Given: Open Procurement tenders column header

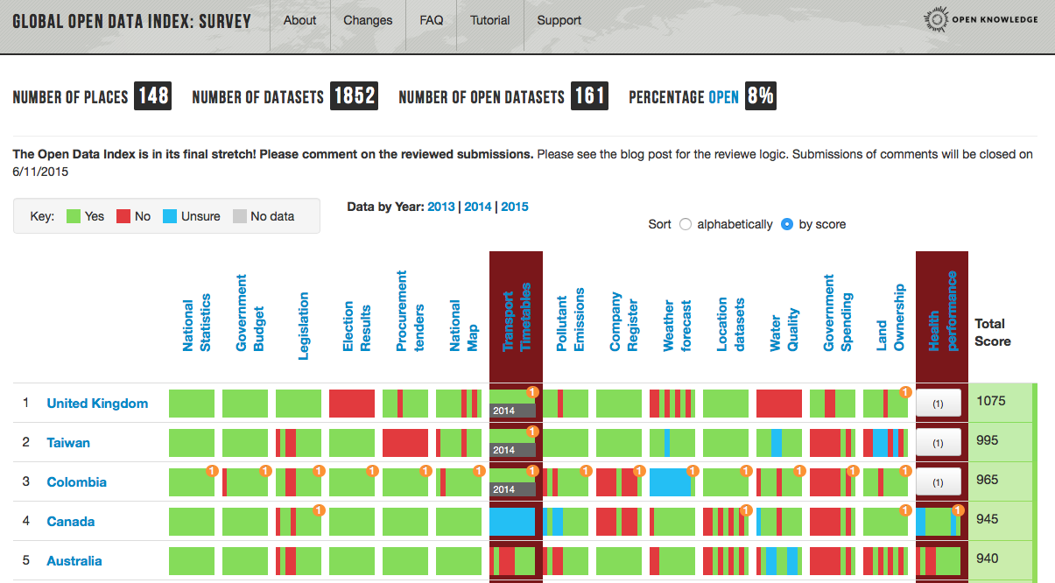Looking at the screenshot, I should [410, 311].
